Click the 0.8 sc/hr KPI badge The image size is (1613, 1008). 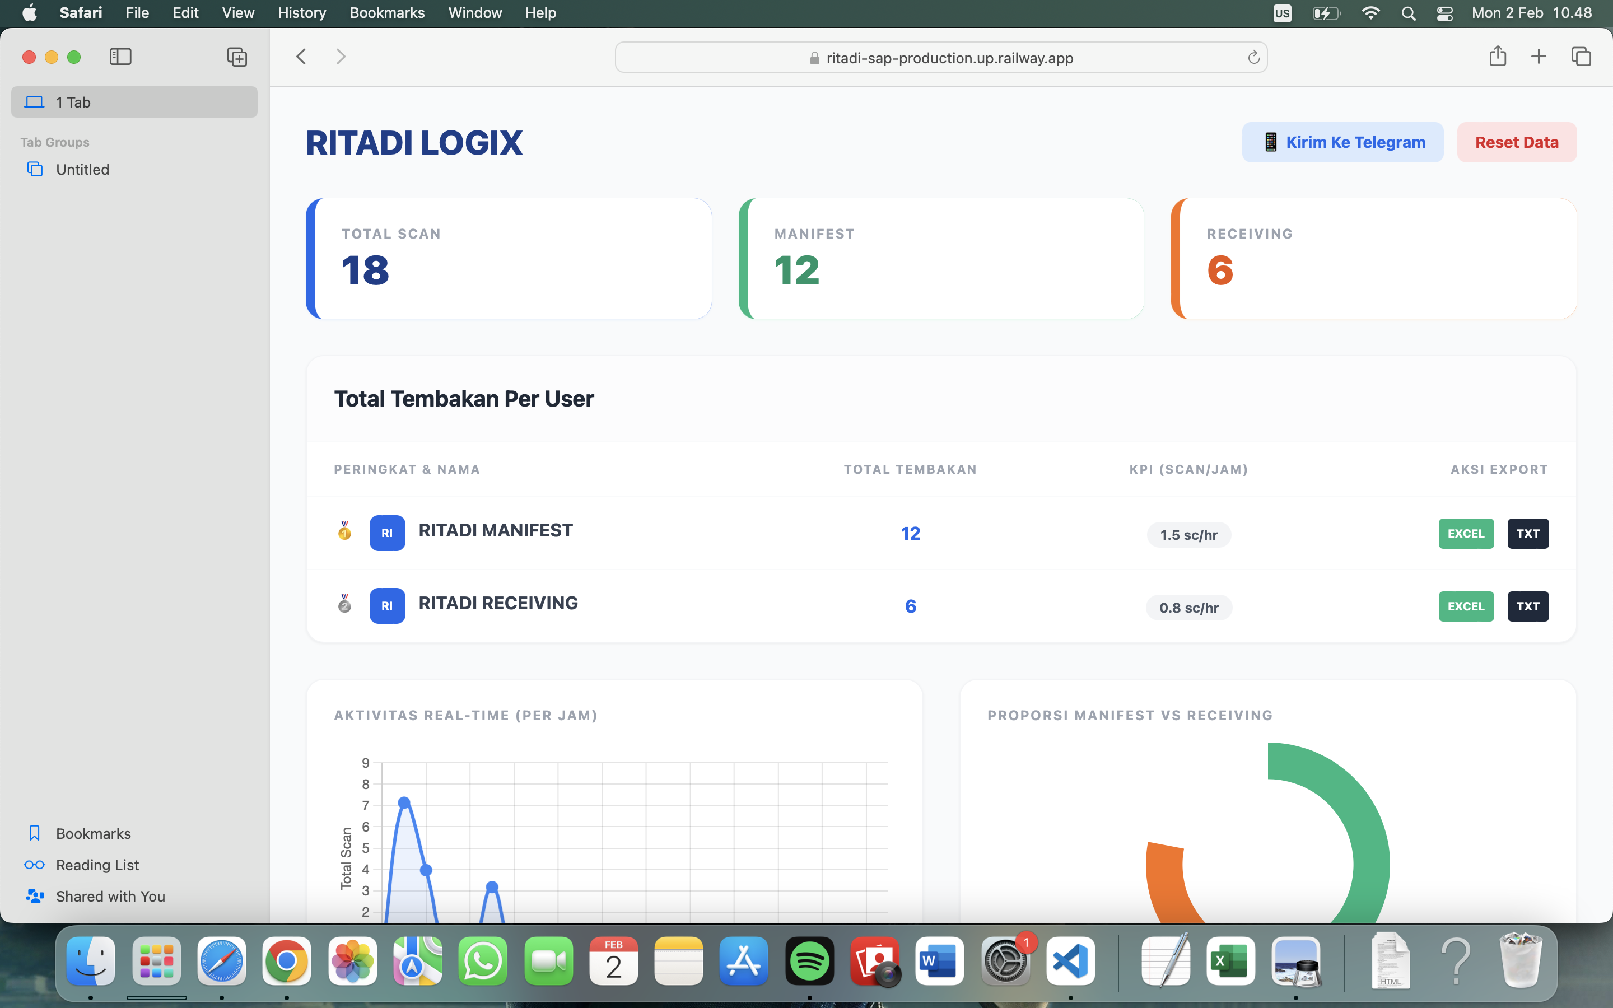coord(1188,608)
